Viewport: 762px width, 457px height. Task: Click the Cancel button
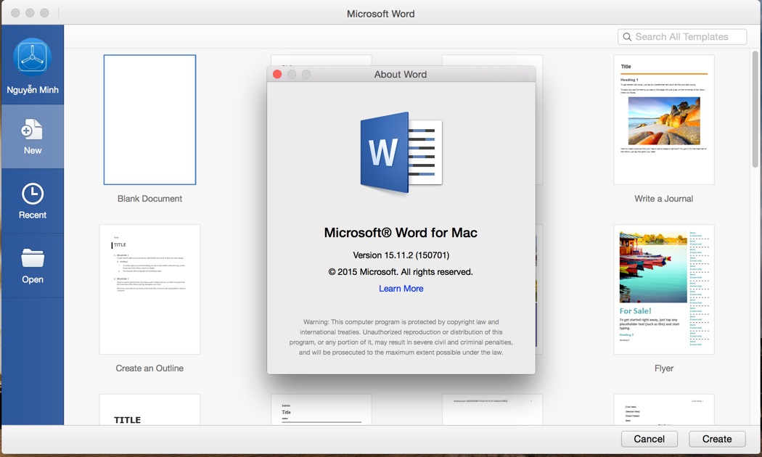650,439
